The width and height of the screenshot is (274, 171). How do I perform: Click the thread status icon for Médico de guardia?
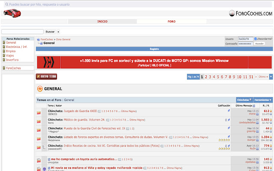[x=39, y=121]
